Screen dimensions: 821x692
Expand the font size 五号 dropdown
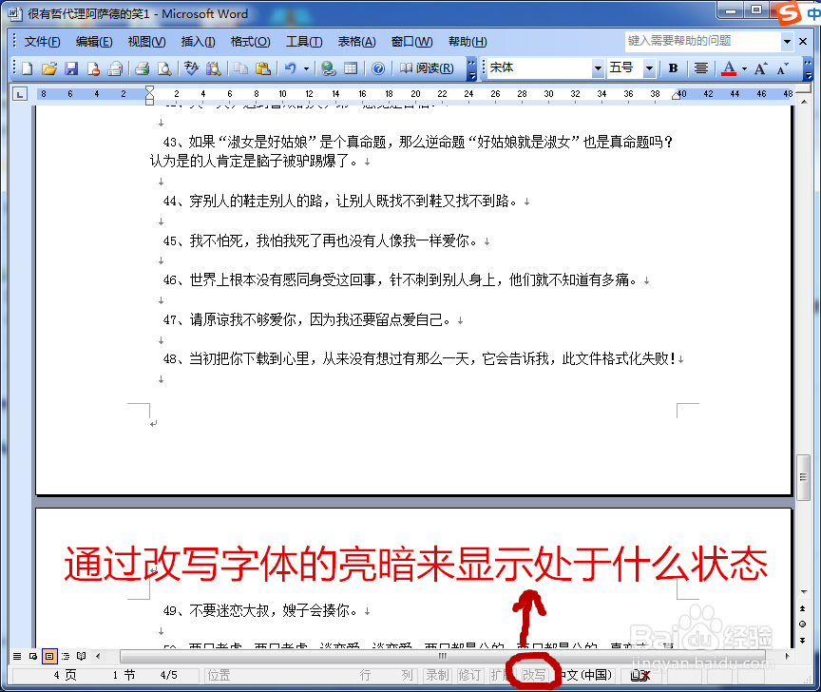tap(649, 68)
